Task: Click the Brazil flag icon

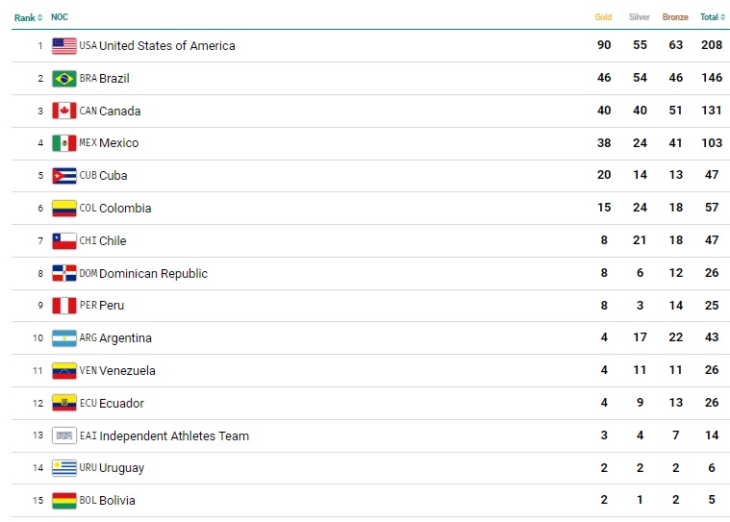Action: pos(64,78)
